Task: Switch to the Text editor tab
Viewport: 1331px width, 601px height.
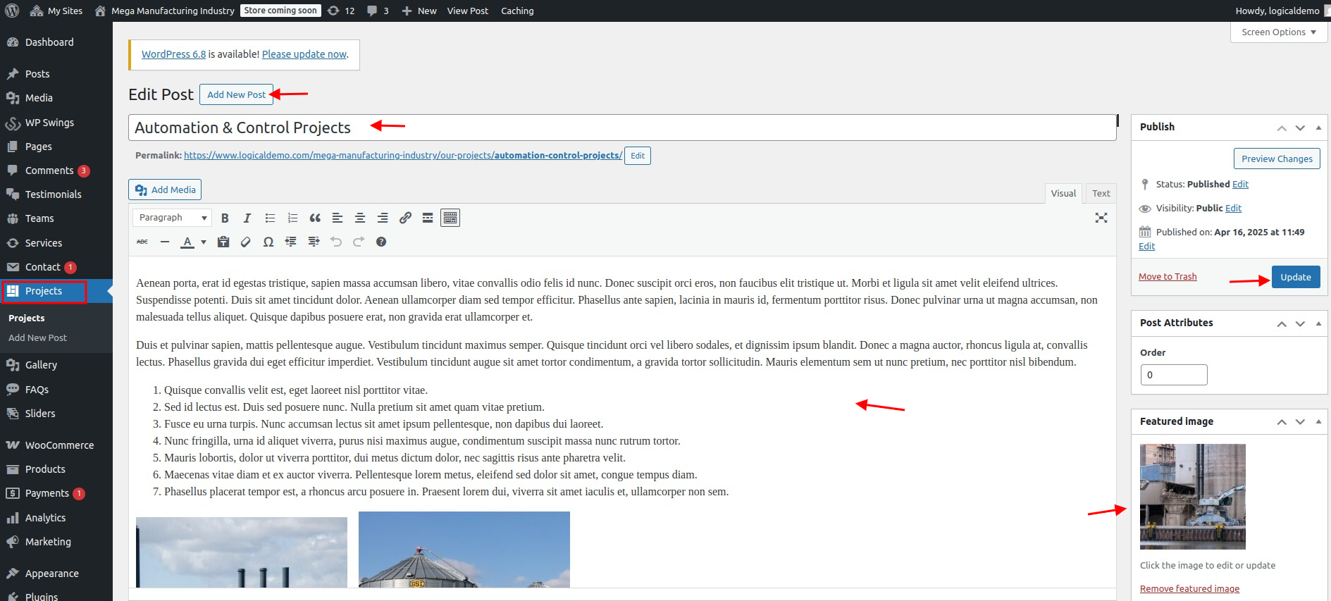Action: coord(1101,194)
